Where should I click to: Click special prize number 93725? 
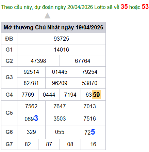61,39
